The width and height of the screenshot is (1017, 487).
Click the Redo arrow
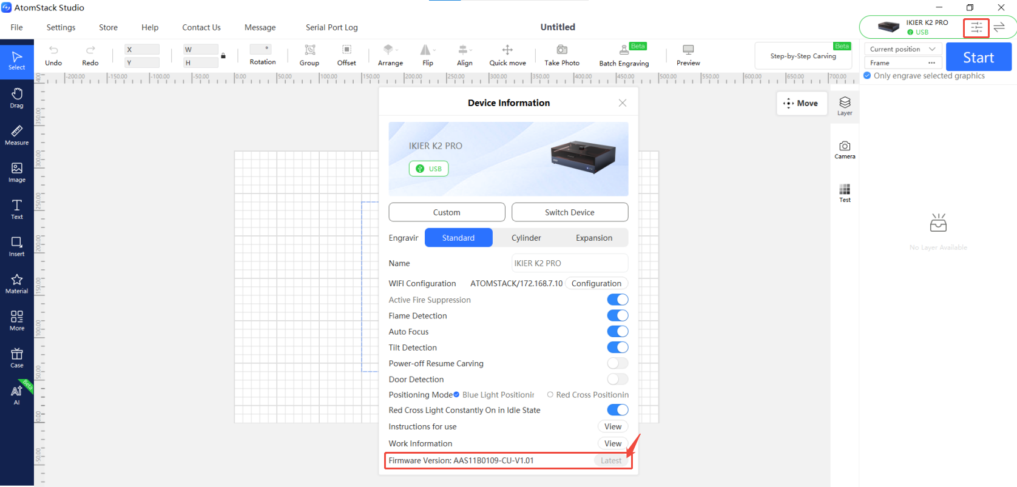pos(90,55)
